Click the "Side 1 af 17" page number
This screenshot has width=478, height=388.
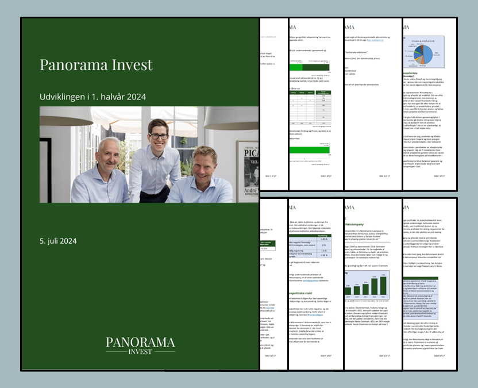tap(271, 176)
